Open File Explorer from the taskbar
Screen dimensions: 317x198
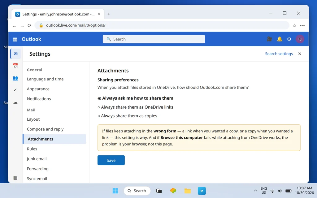point(187,191)
